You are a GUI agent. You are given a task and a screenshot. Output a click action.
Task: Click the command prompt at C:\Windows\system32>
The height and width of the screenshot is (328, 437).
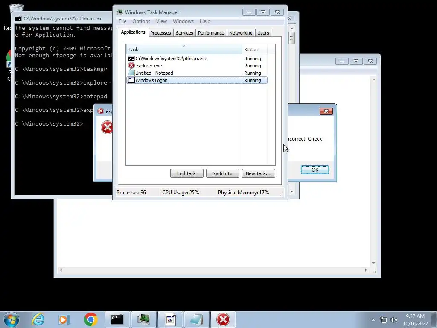point(49,123)
